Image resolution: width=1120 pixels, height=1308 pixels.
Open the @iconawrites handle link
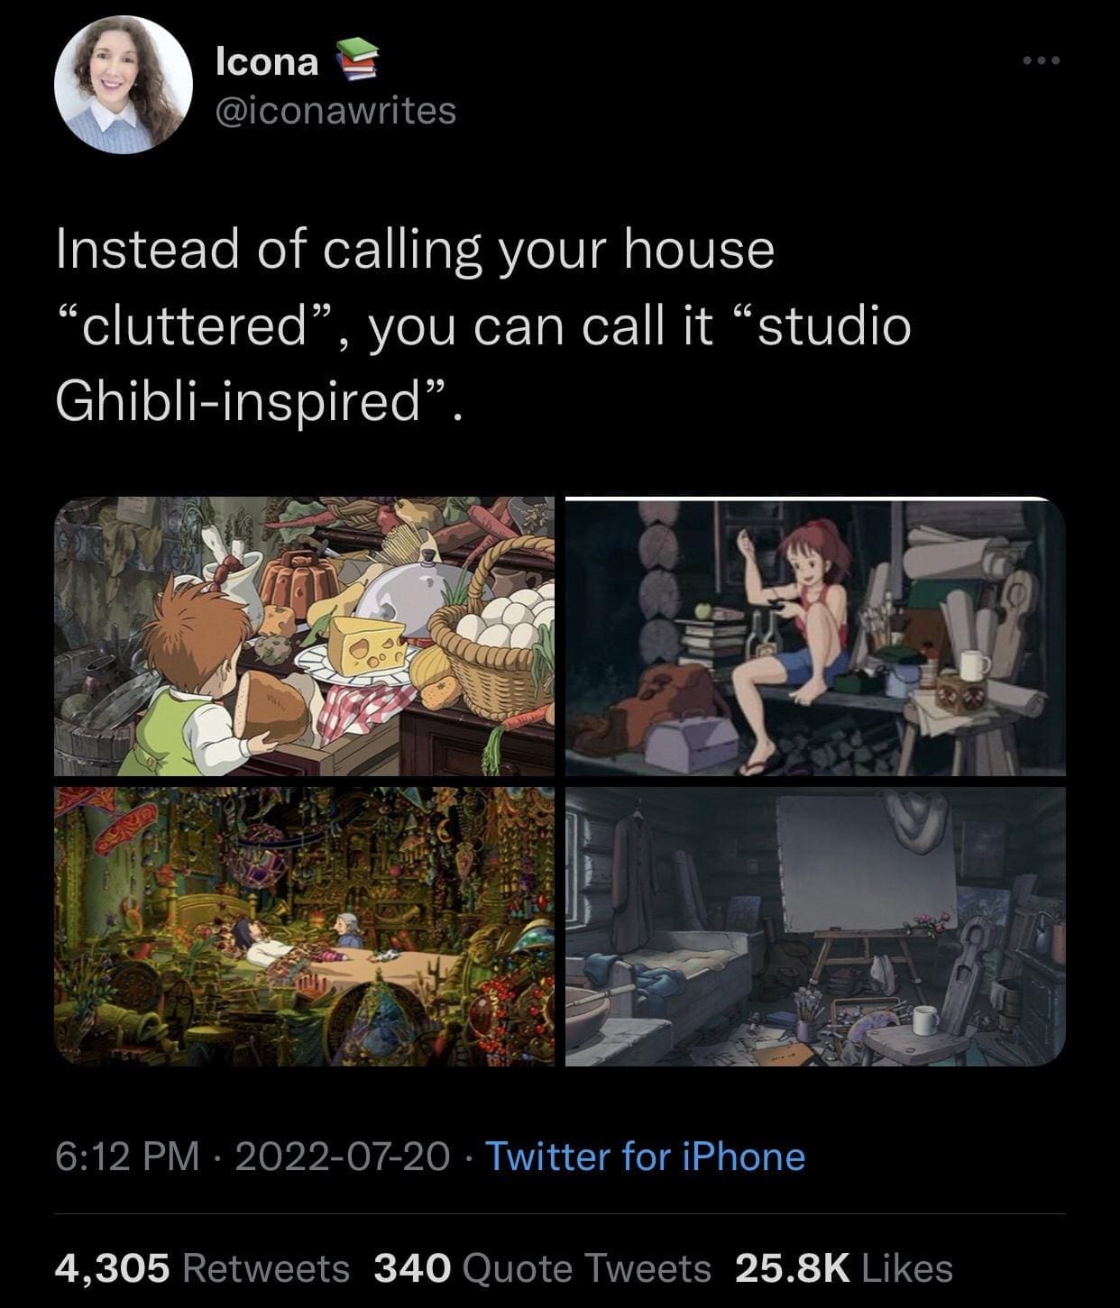click(x=336, y=111)
